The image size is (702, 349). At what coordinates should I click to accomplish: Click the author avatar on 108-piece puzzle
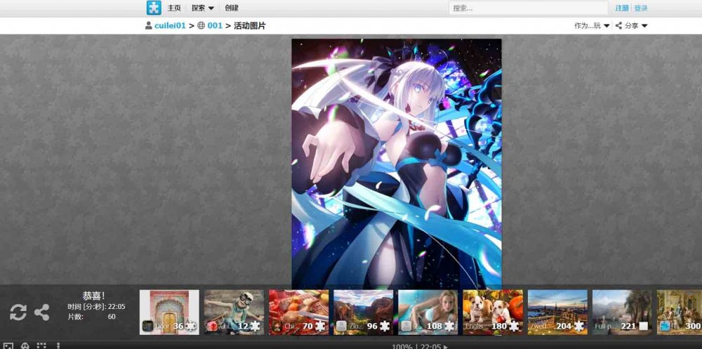coord(406,326)
